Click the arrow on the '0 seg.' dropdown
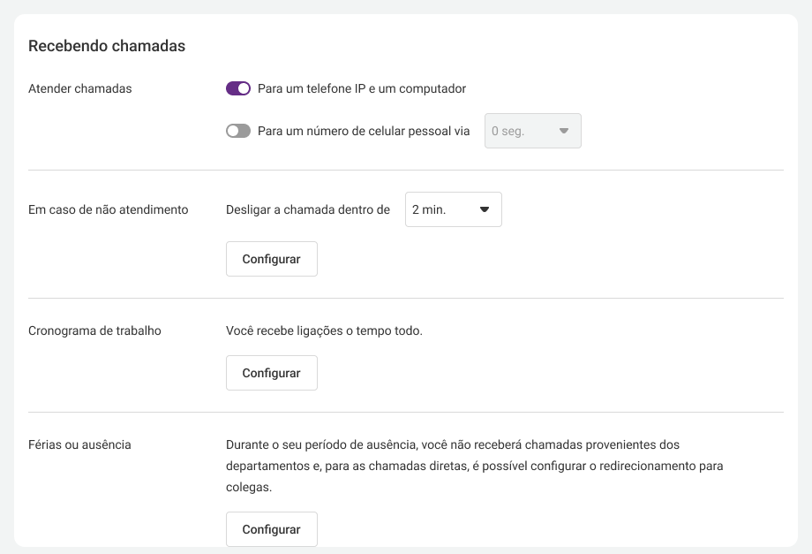 [x=564, y=131]
